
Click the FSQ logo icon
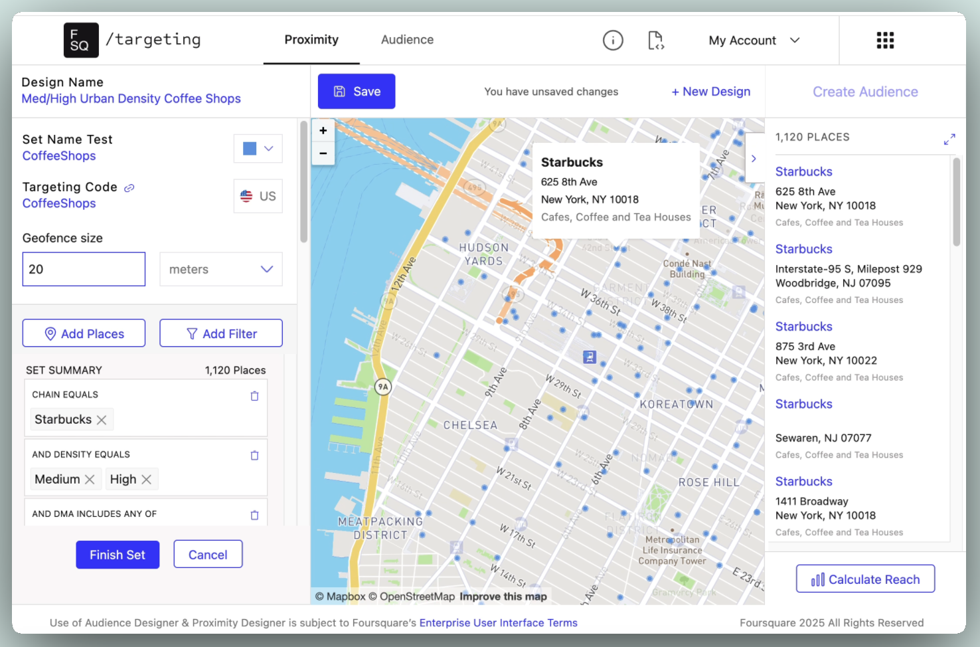81,40
